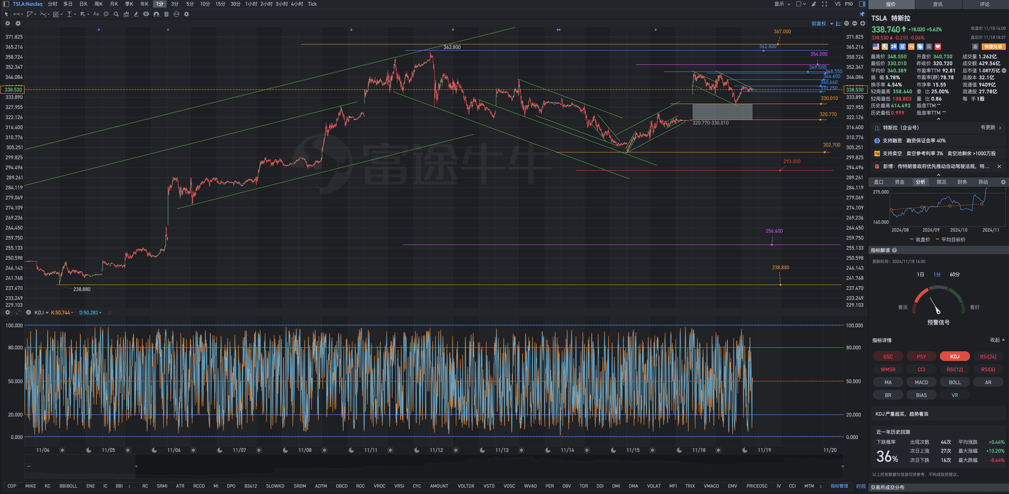Click the price alert bell icon

tap(975, 47)
